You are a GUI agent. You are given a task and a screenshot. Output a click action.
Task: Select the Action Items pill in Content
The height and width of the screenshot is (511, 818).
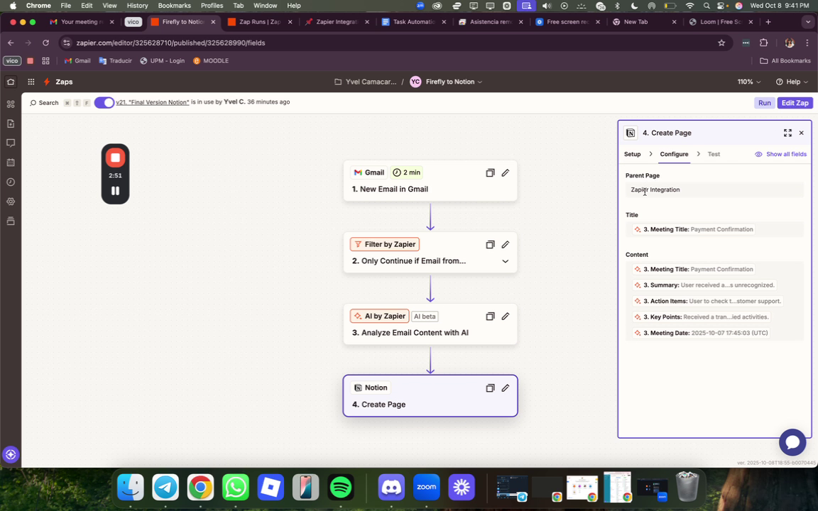point(707,302)
